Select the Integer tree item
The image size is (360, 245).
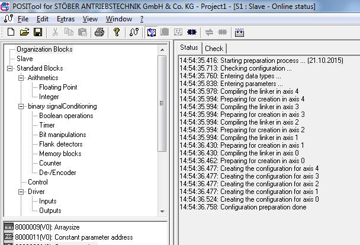tap(49, 97)
